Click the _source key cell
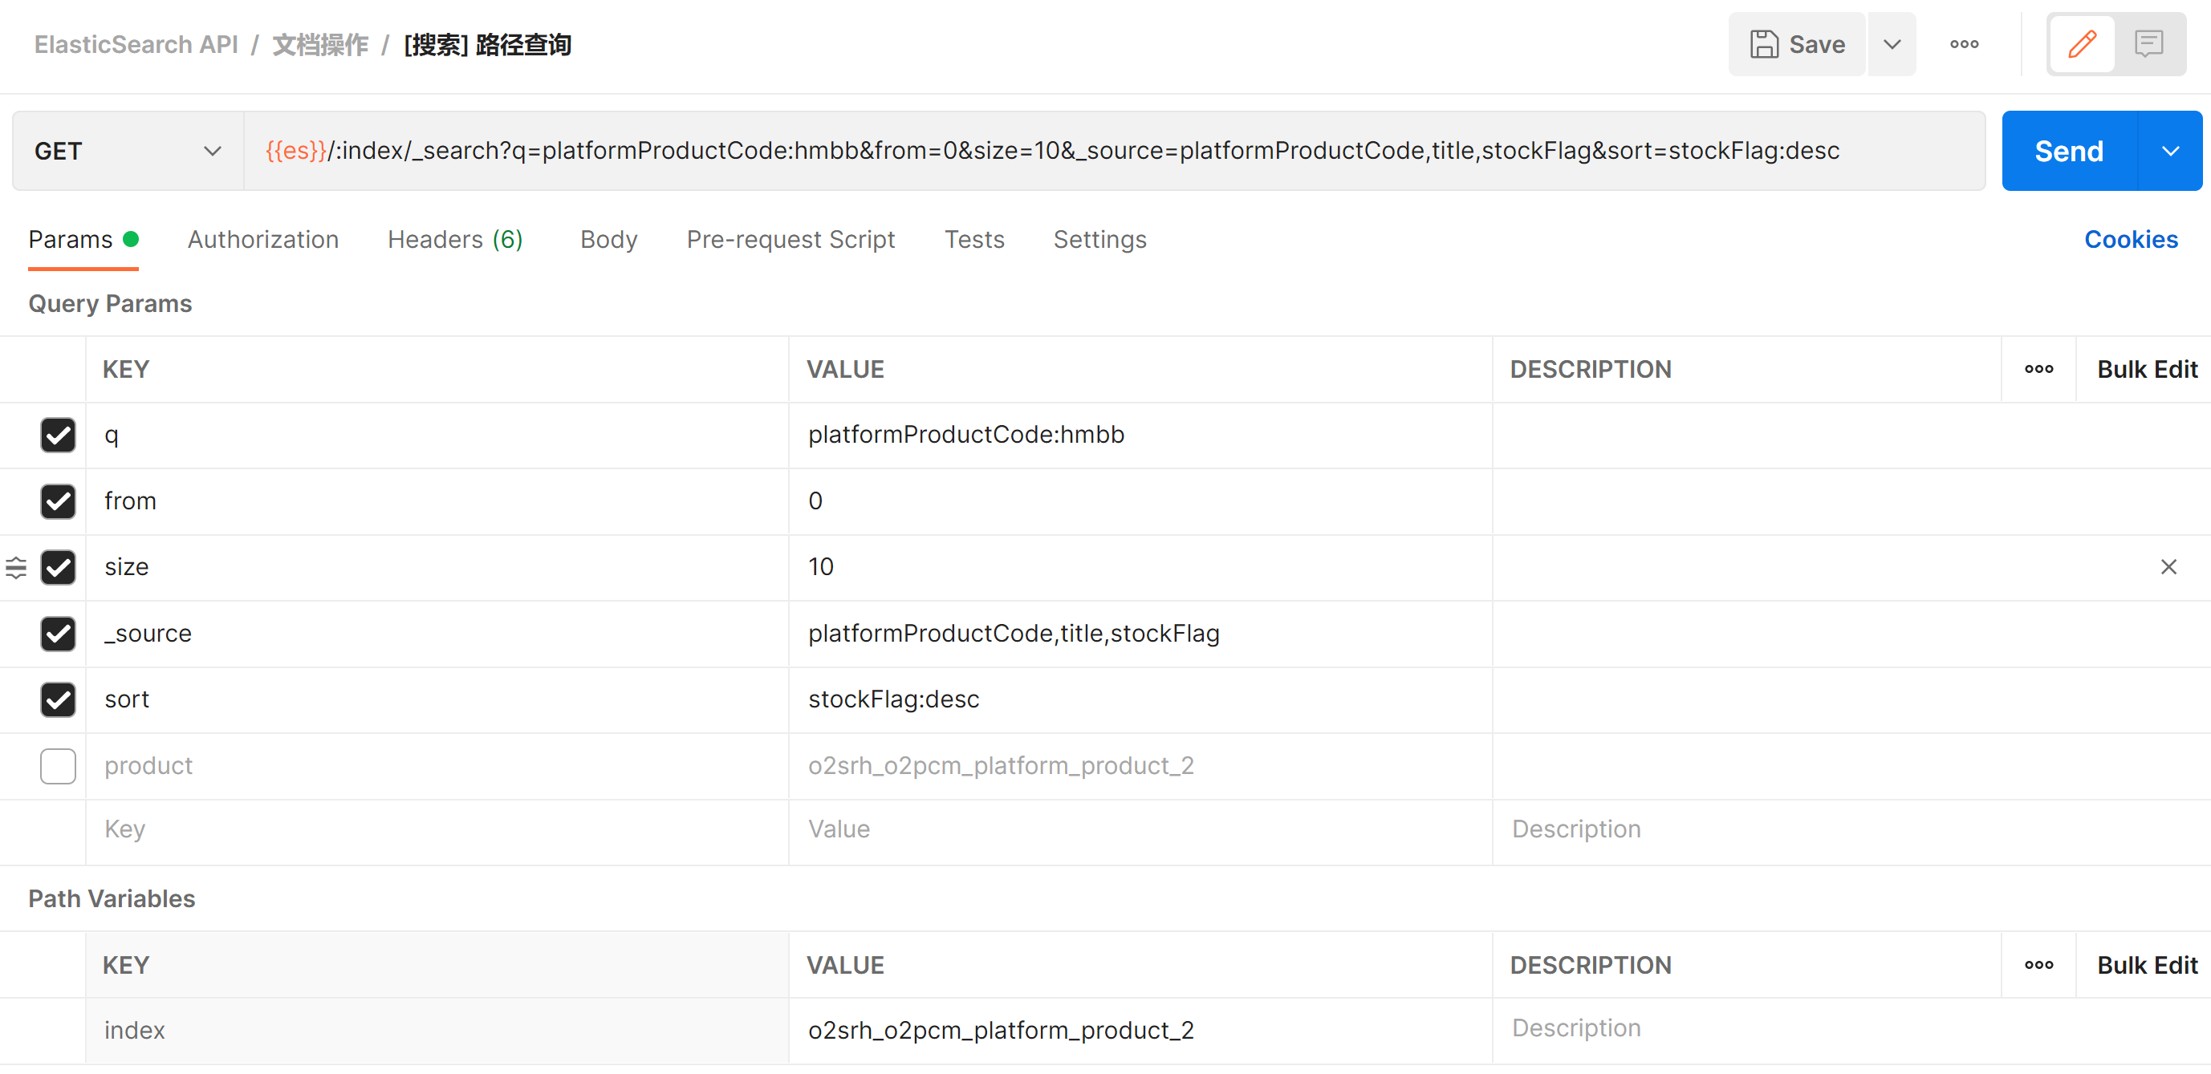This screenshot has height=1074, width=2211. pos(437,634)
